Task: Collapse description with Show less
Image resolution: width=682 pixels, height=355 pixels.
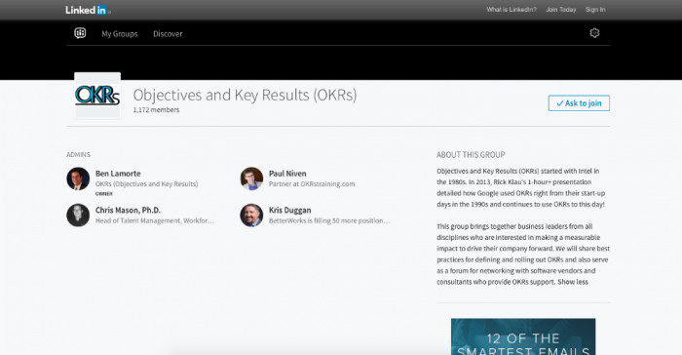Action: pos(573,282)
